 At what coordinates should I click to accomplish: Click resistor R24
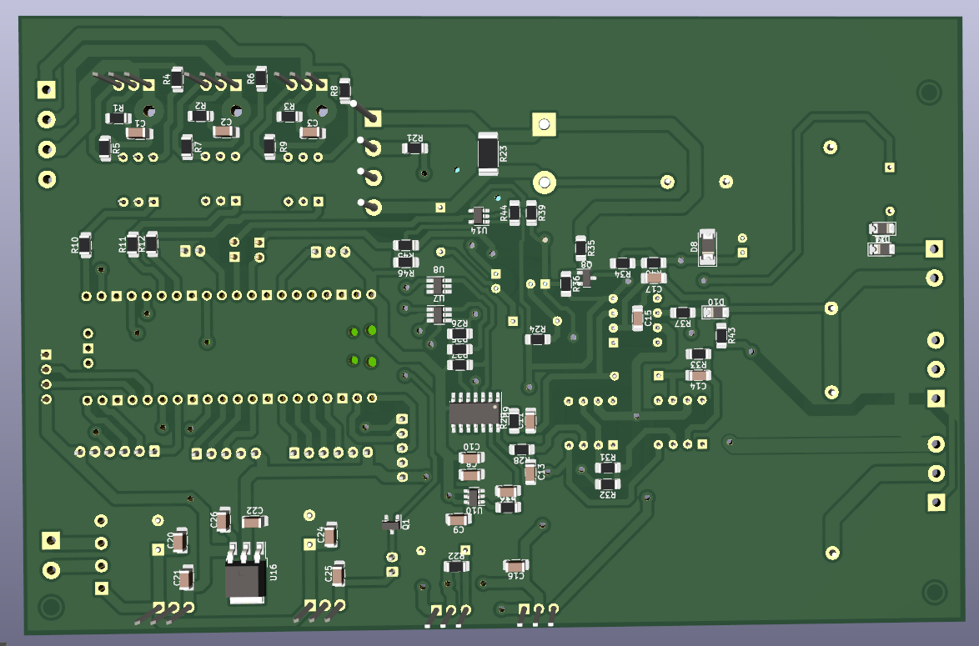coord(538,339)
